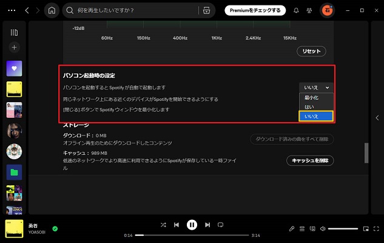The height and width of the screenshot is (243, 384).
Task: Skip to the previous track
Action: tap(177, 225)
